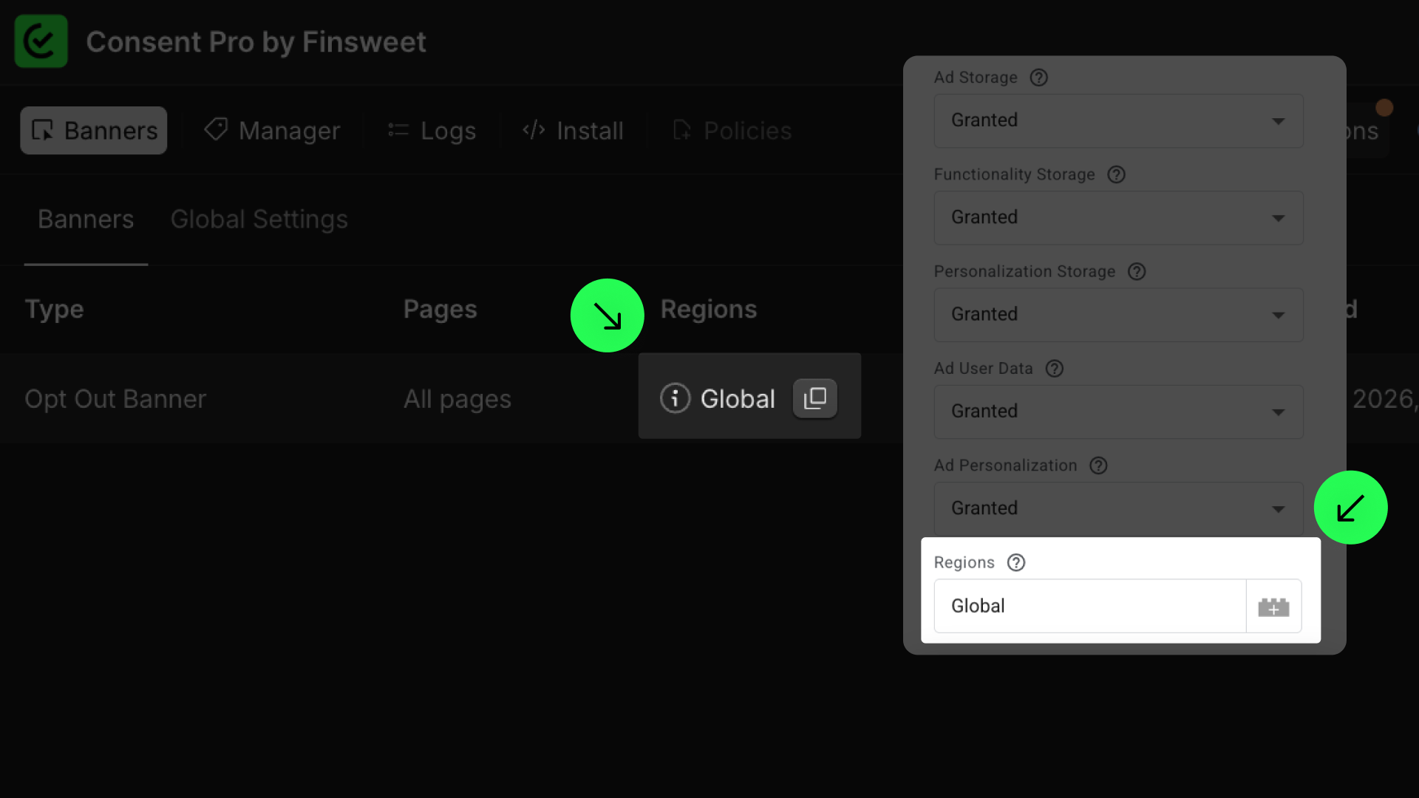Viewport: 1419px width, 798px height.
Task: Switch to the Manager tab
Action: (x=272, y=131)
